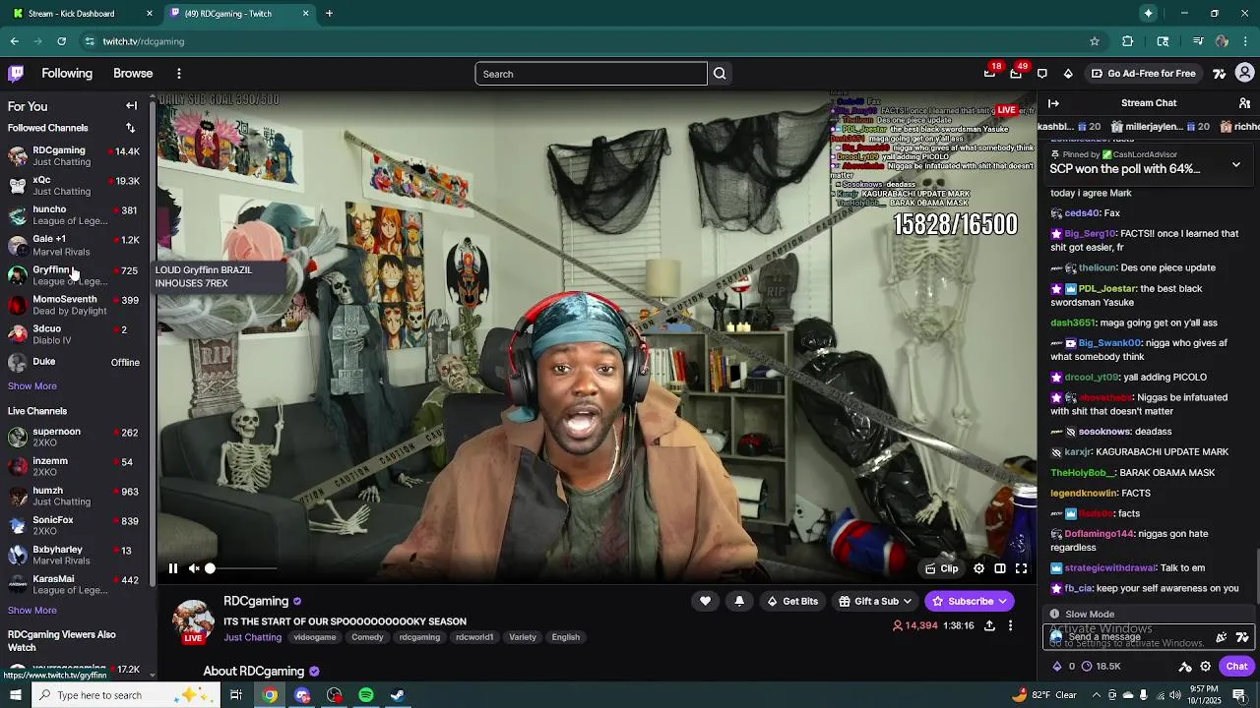This screenshot has width=1260, height=708.
Task: Open the Prime loot crown notifications
Action: (x=990, y=73)
